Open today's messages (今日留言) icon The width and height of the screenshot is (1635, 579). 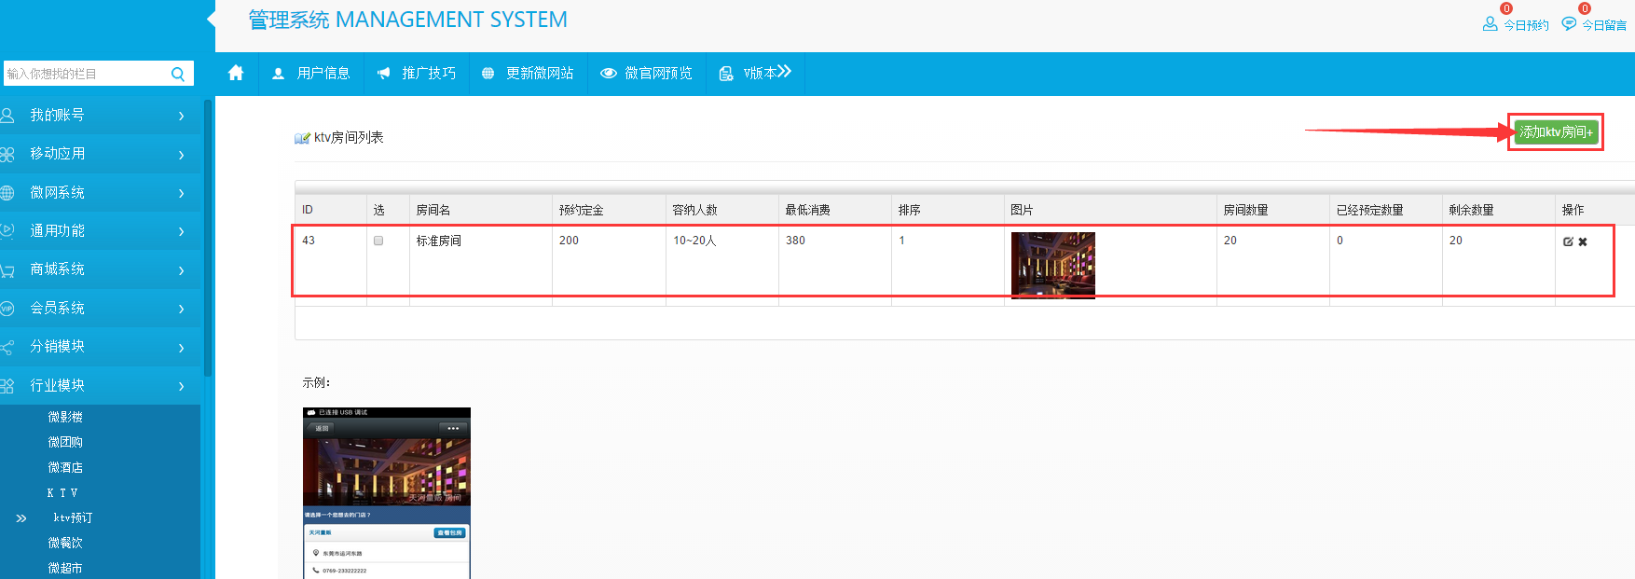pyautogui.click(x=1569, y=24)
